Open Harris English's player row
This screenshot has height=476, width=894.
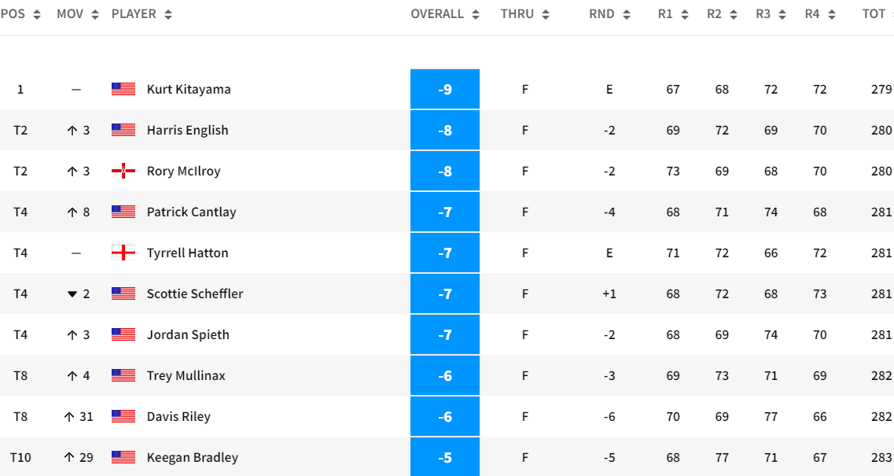click(187, 130)
